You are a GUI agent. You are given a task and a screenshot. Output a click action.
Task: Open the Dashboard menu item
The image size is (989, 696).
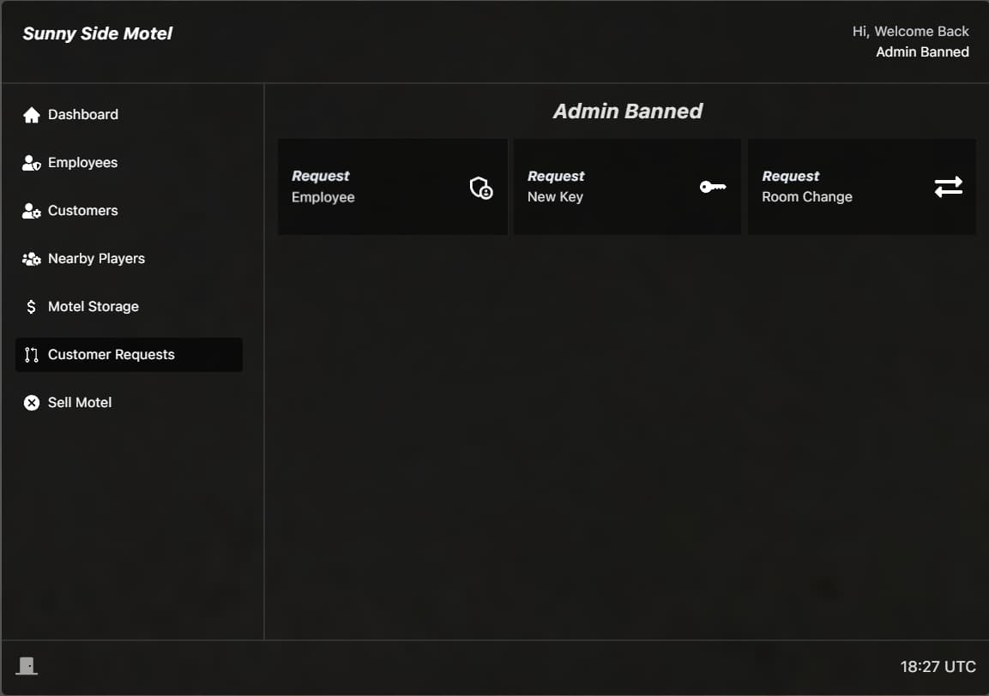(x=129, y=115)
